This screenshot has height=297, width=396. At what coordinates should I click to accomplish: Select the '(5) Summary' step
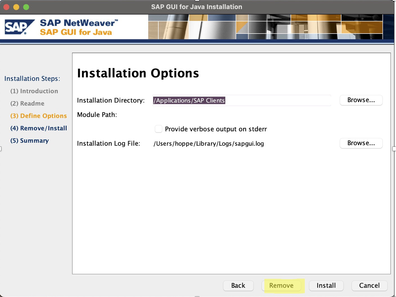coord(30,141)
